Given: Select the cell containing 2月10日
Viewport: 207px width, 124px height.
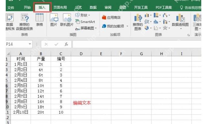Looking at the screenshot, I should click(x=21, y=112).
